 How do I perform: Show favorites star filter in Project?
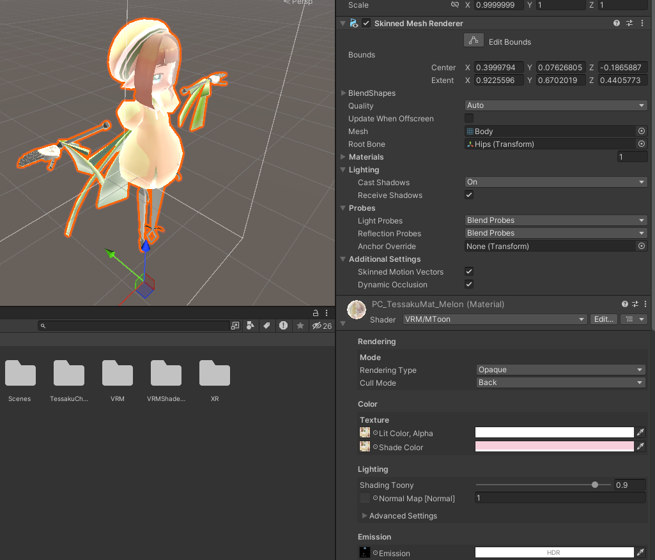coord(300,326)
